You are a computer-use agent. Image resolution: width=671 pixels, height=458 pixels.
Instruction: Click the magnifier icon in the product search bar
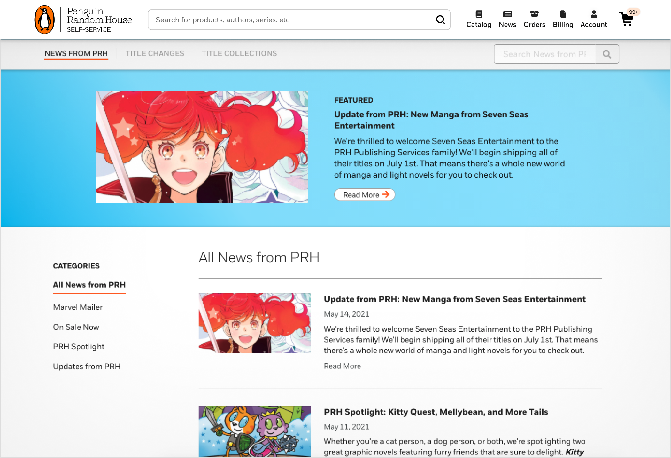click(440, 20)
